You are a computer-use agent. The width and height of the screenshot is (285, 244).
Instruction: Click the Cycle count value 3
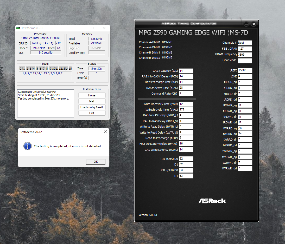point(97,73)
